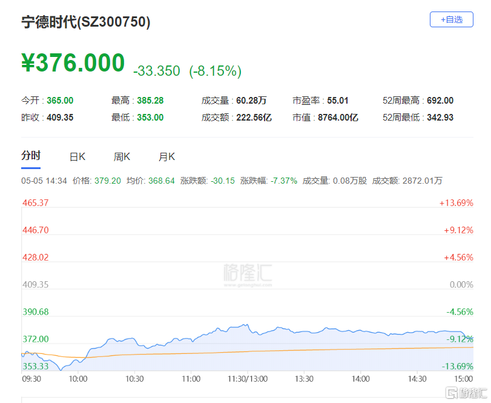Open the 周K weekly chart tab

[122, 156]
